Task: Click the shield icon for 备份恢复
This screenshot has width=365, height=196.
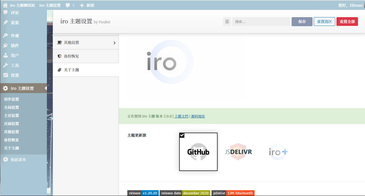Action: 59,56
